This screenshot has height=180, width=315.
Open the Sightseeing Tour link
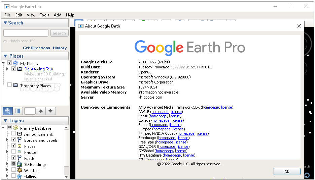coord(39,69)
